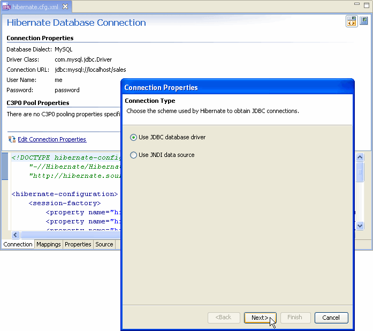Click the jdbc:mysql://localhost/sales URL value
This screenshot has width=373, height=331.
(90, 70)
